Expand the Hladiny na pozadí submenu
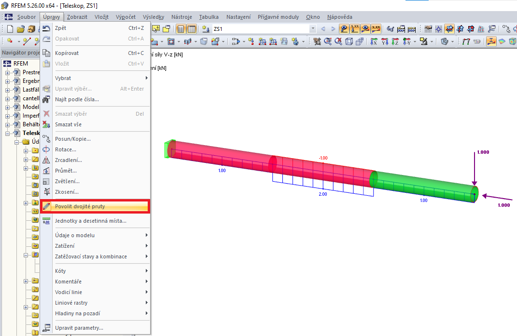The width and height of the screenshot is (517, 336). click(95, 313)
